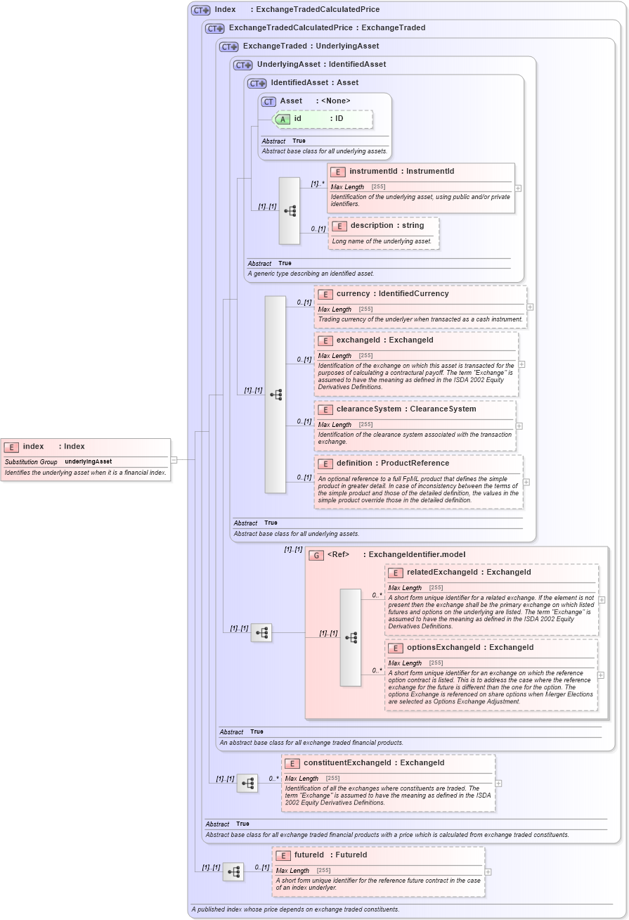Click the element icon for futureId
Screen dimensions: 629x920
click(x=283, y=855)
